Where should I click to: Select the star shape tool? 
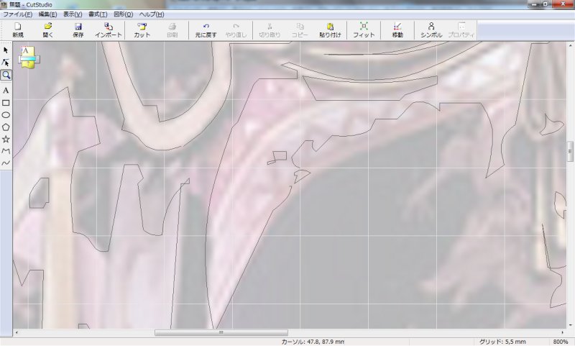pos(6,139)
